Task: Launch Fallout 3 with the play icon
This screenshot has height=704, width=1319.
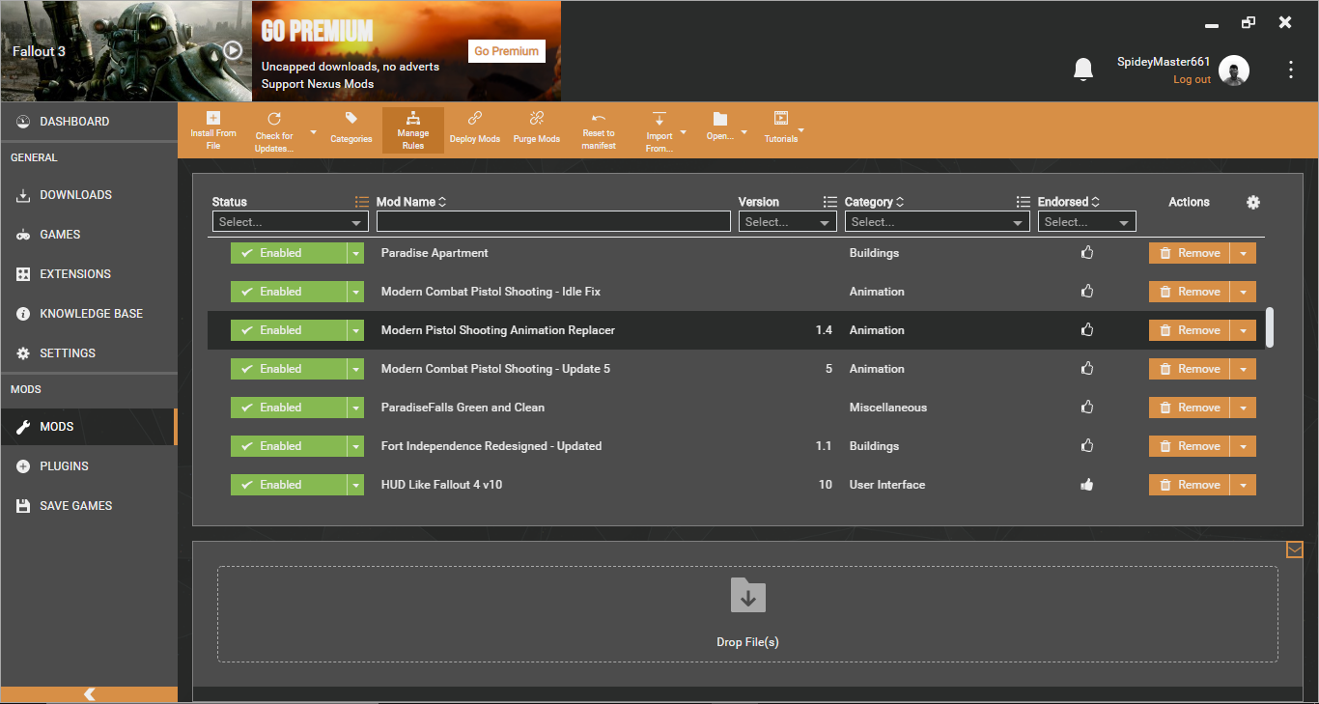Action: coord(233,50)
